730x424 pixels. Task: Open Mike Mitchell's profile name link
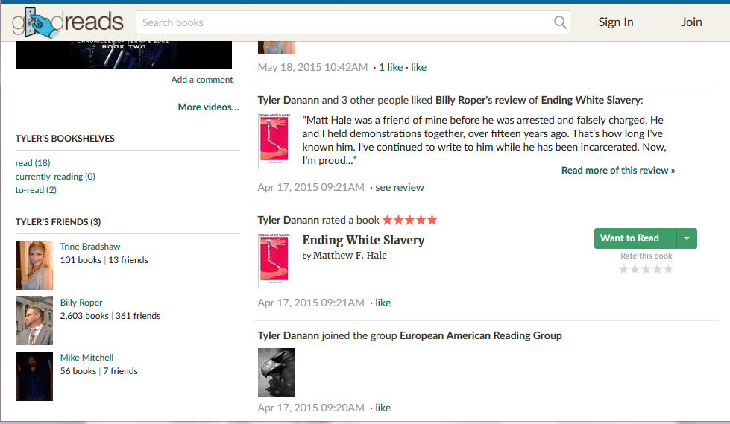pyautogui.click(x=86, y=358)
